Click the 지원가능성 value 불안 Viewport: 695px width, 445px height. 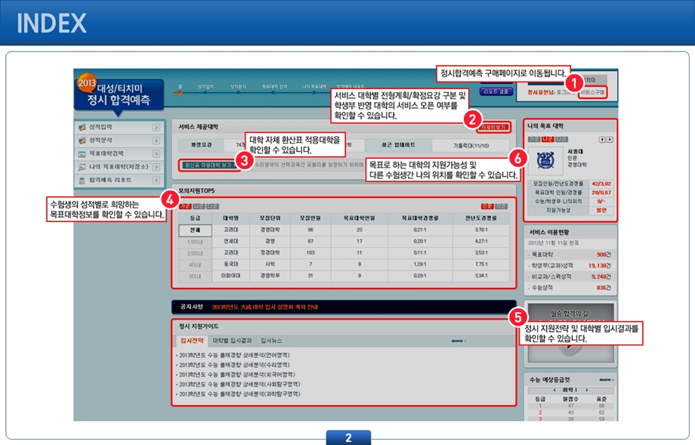(x=601, y=210)
